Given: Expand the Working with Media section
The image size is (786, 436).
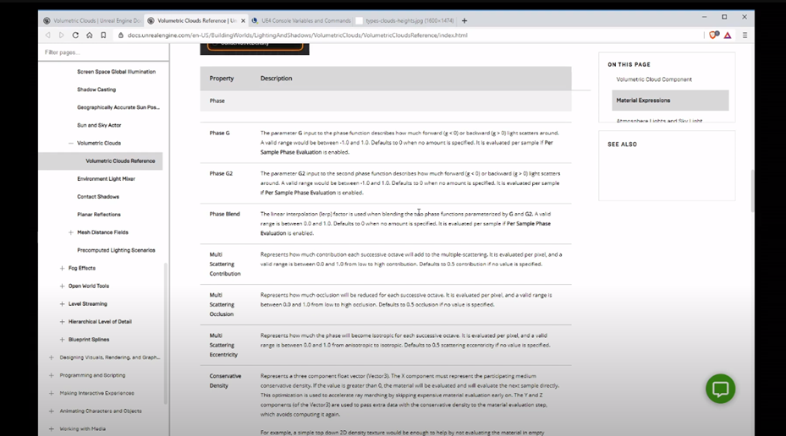Looking at the screenshot, I should 51,429.
